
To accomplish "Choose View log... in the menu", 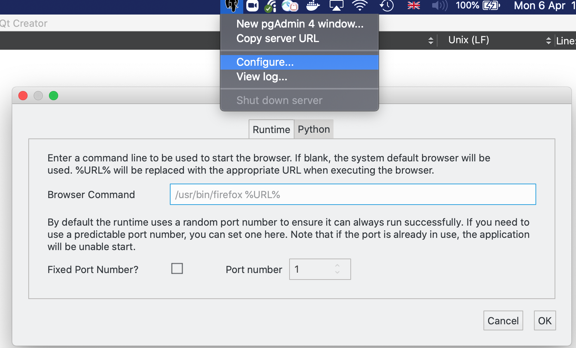I will click(x=262, y=77).
